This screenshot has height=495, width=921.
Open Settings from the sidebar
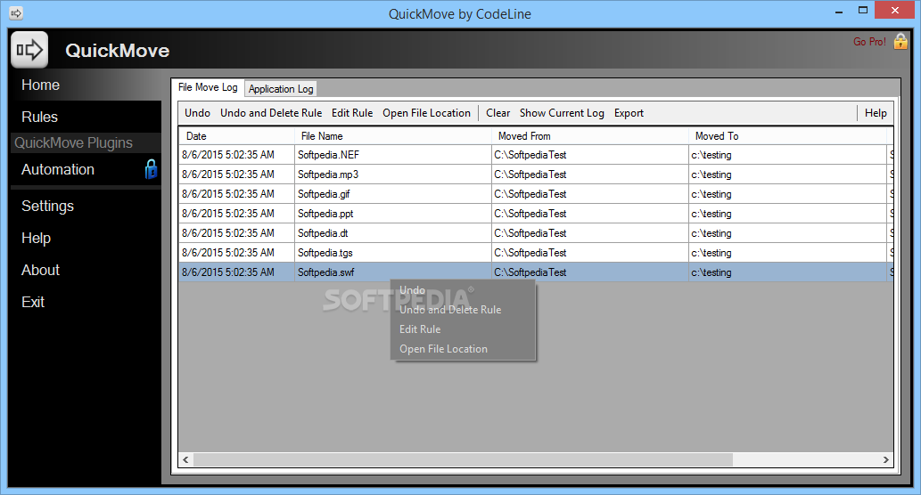[x=47, y=206]
